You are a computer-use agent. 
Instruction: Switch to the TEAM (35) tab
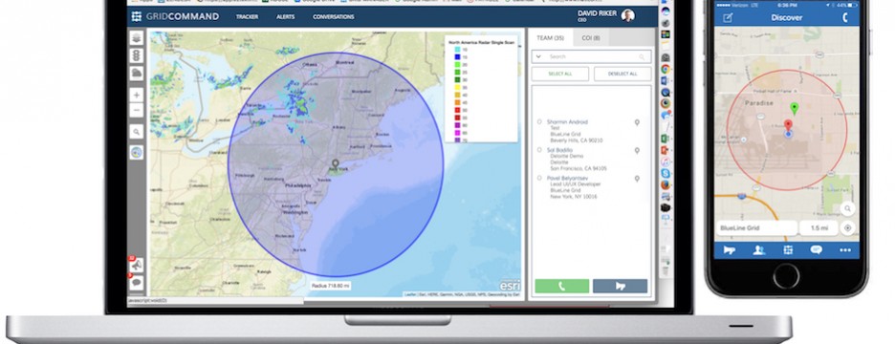pyautogui.click(x=550, y=37)
